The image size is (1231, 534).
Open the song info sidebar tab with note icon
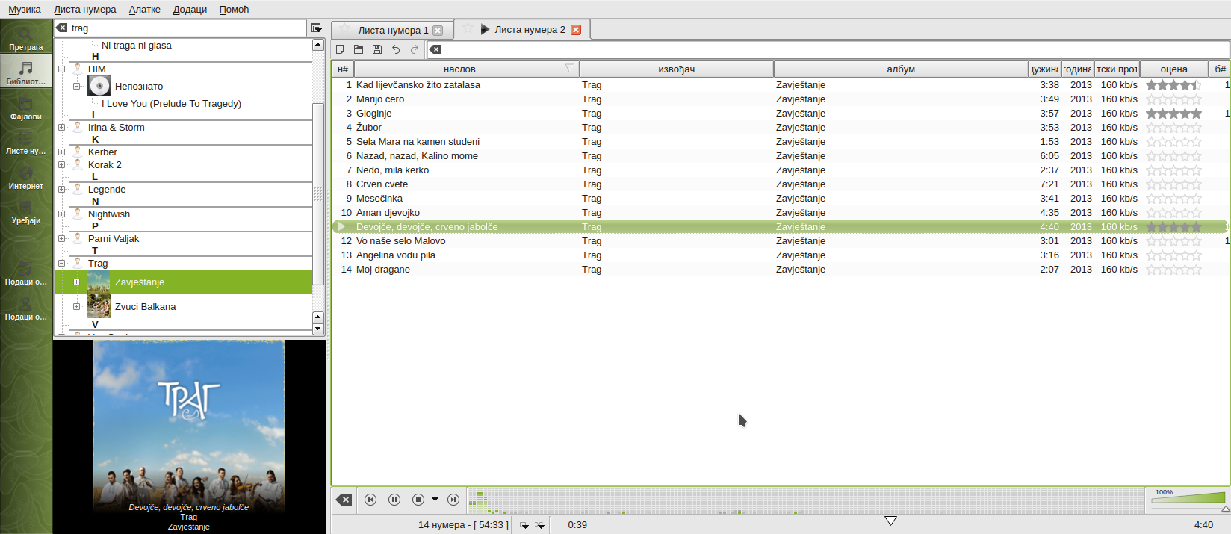tap(26, 273)
